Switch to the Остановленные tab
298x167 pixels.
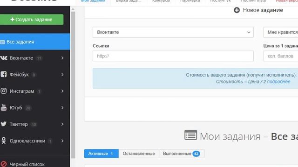(x=139, y=154)
